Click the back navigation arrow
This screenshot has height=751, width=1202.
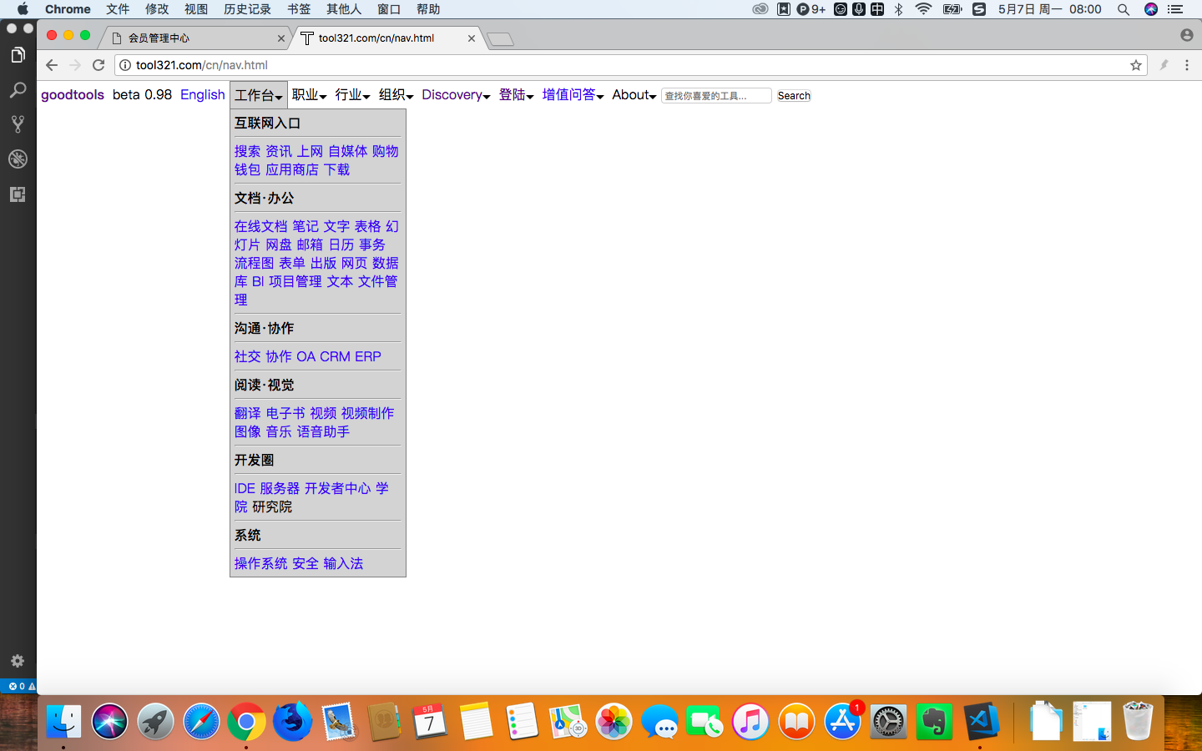click(x=52, y=65)
